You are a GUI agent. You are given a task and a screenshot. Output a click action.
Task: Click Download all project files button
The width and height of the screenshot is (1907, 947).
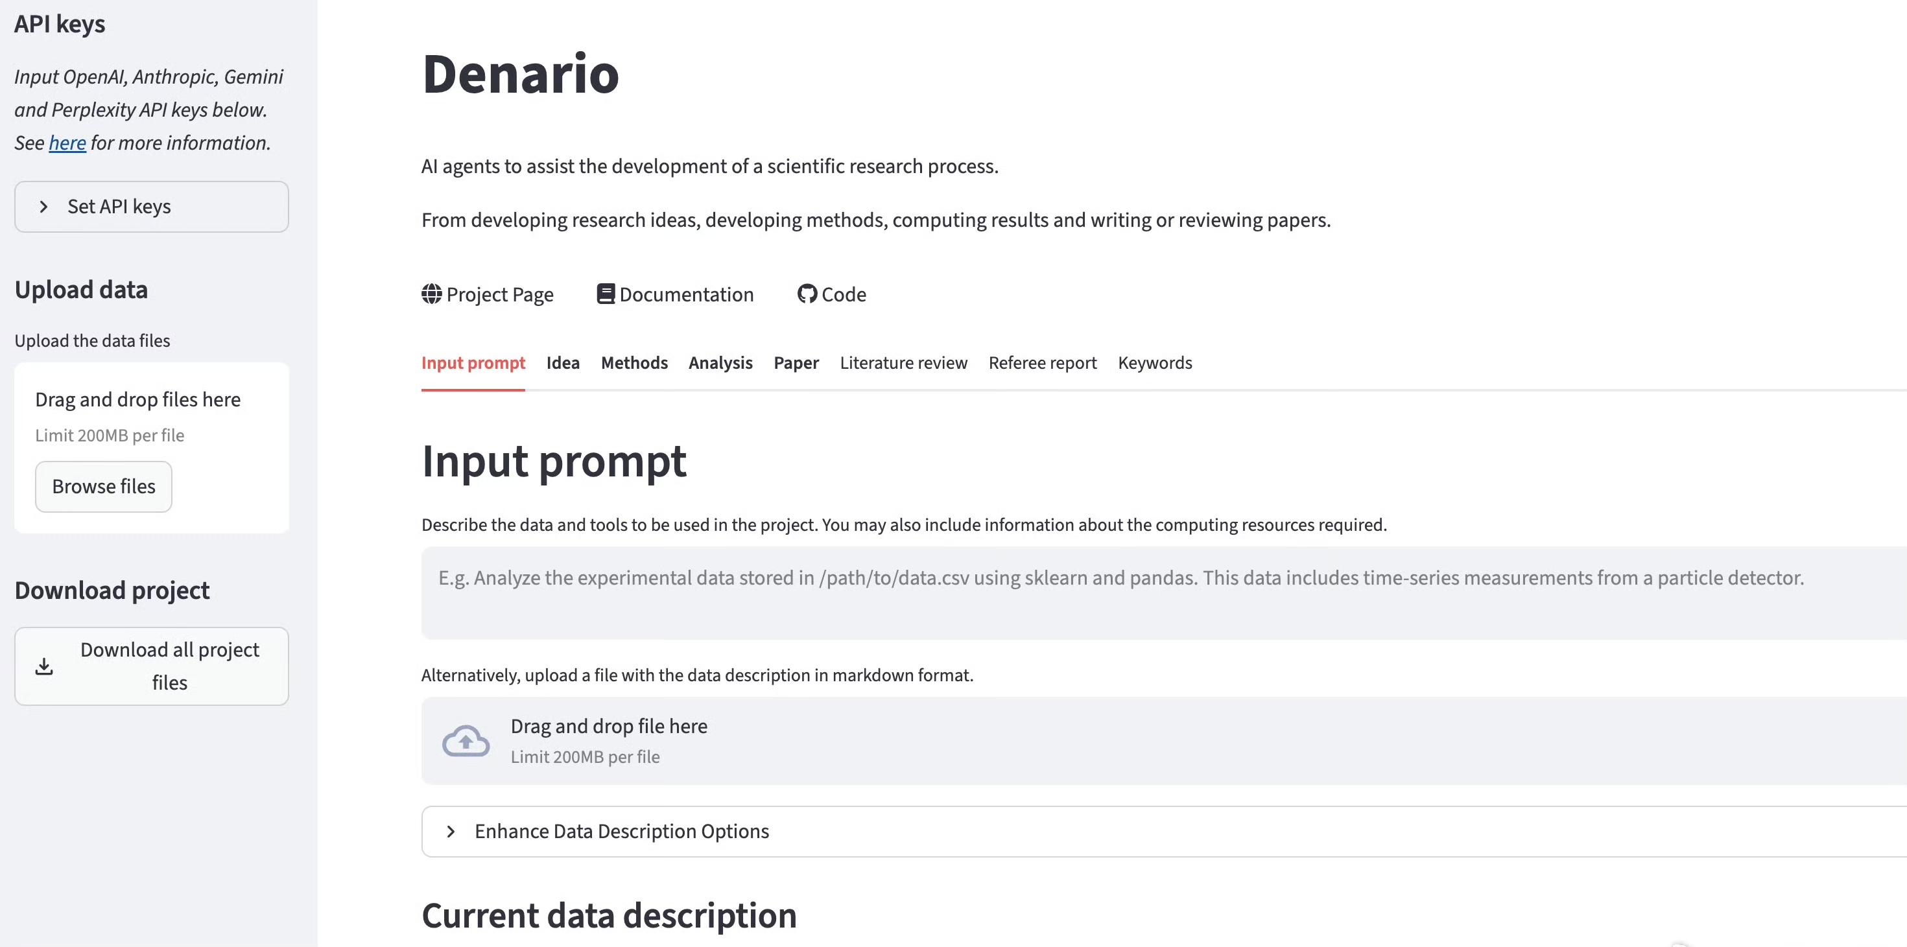click(152, 666)
